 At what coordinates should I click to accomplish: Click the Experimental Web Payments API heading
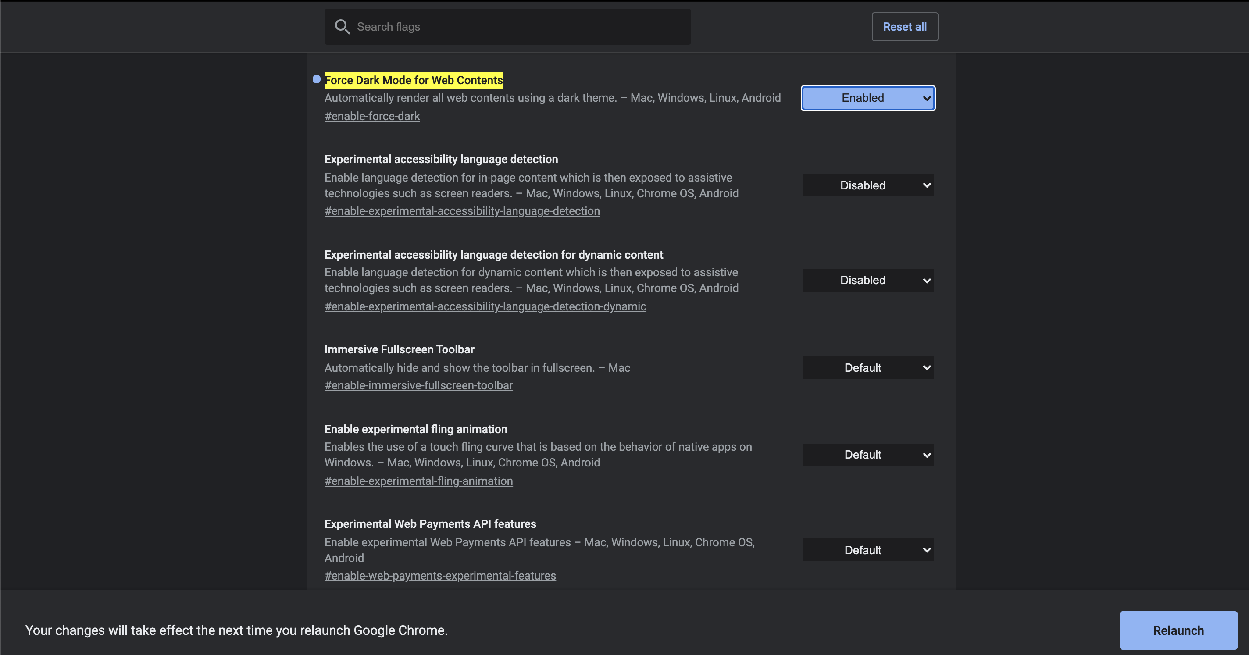430,524
